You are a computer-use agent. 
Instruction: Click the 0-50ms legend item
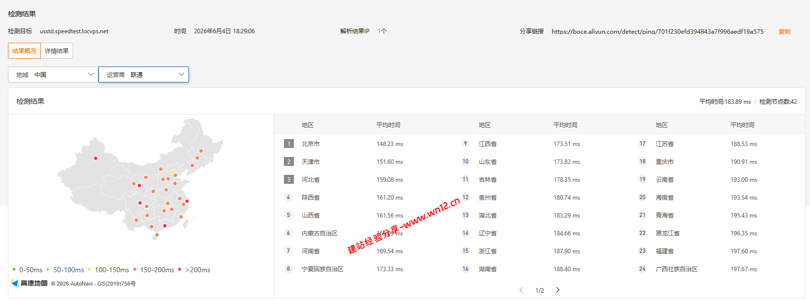[27, 270]
